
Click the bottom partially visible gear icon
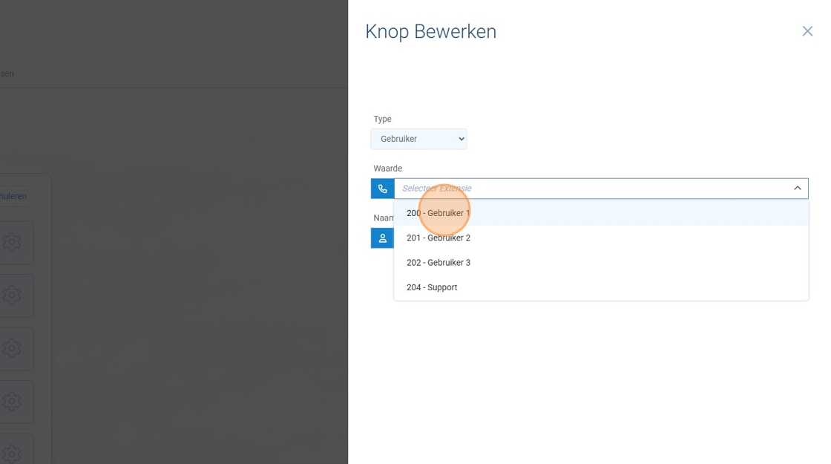(12, 452)
